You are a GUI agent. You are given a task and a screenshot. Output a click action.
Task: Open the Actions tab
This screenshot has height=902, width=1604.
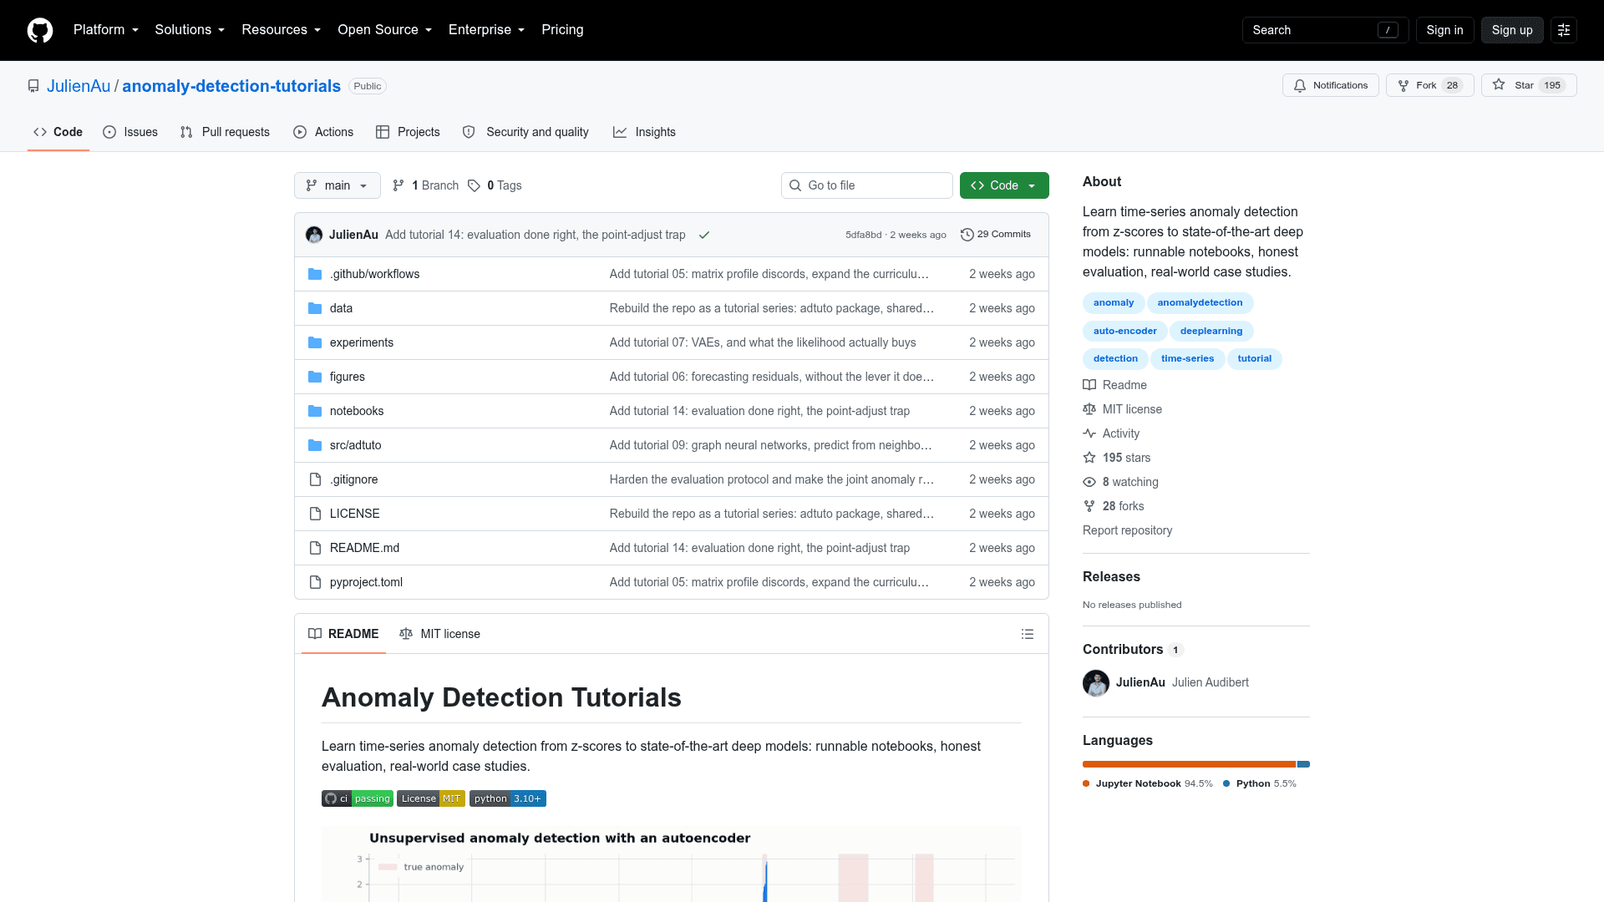(x=323, y=132)
